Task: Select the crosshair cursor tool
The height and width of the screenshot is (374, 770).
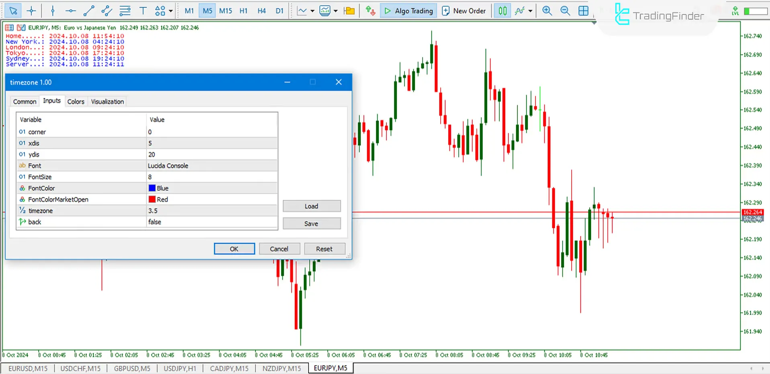Action: pos(31,11)
